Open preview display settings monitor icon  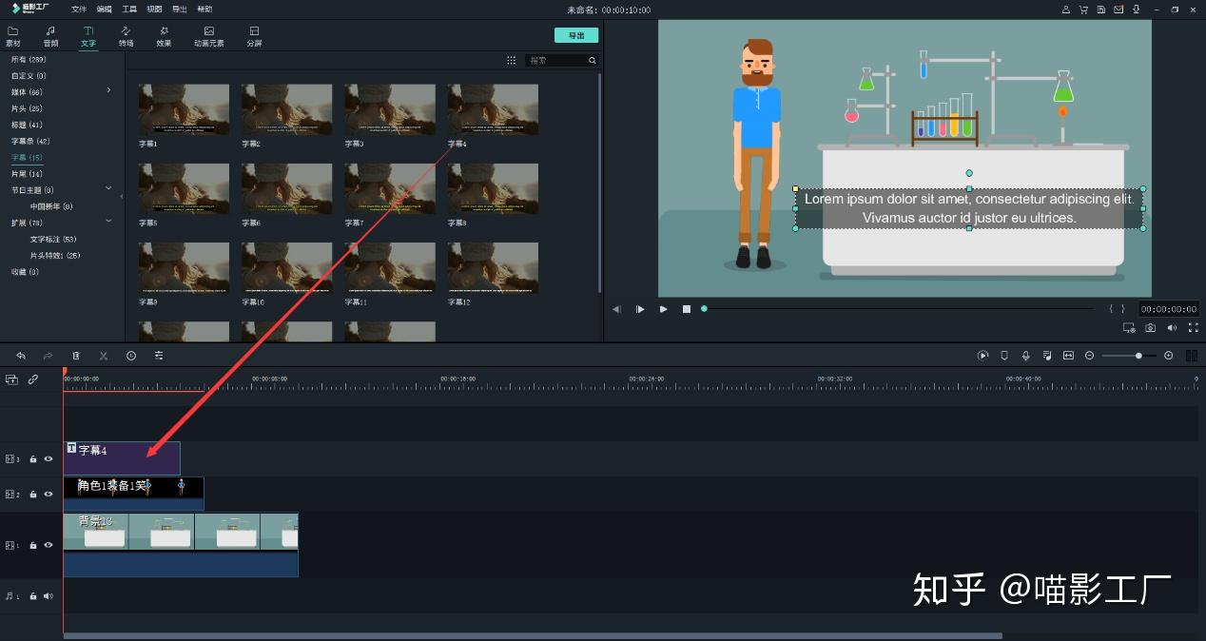(x=1129, y=328)
